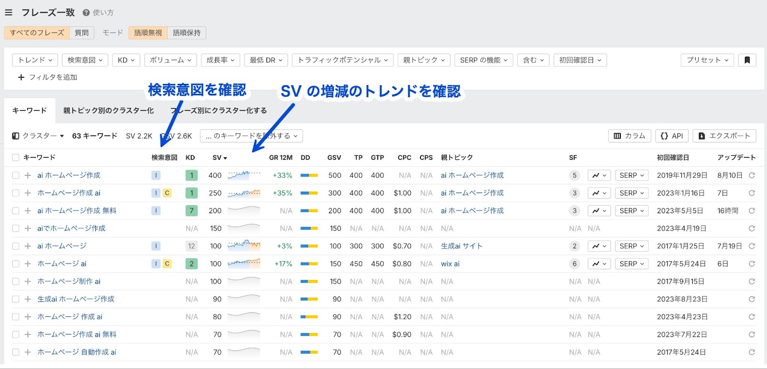Open trend chart for 'ai ホームページ'
The width and height of the screenshot is (767, 369).
599,246
